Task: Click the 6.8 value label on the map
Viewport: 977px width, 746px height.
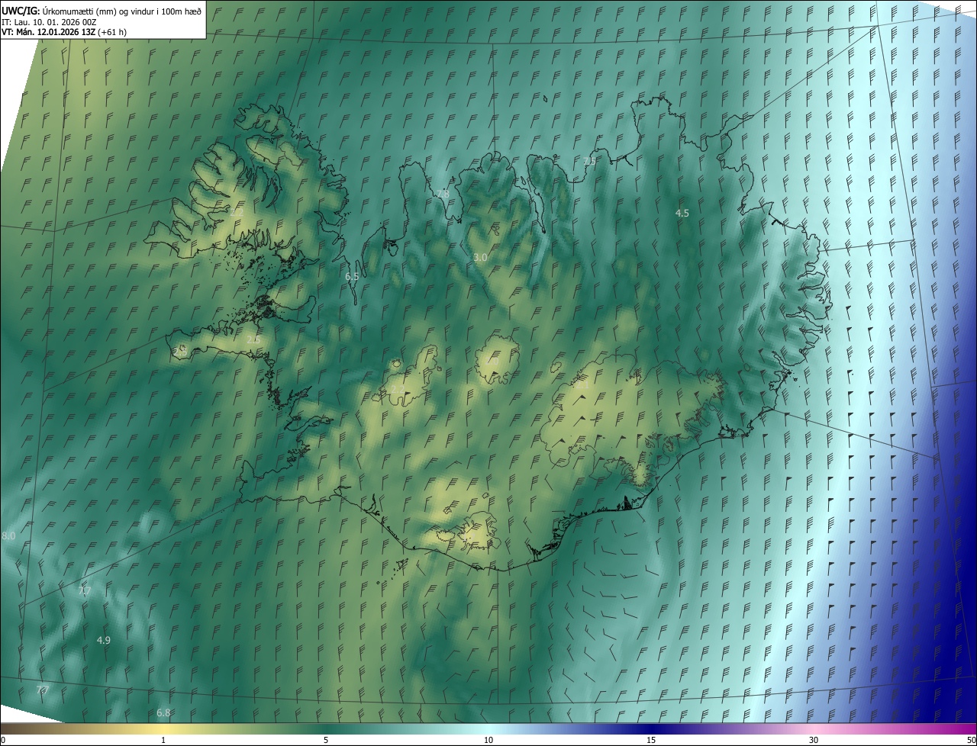Action: pyautogui.click(x=163, y=713)
